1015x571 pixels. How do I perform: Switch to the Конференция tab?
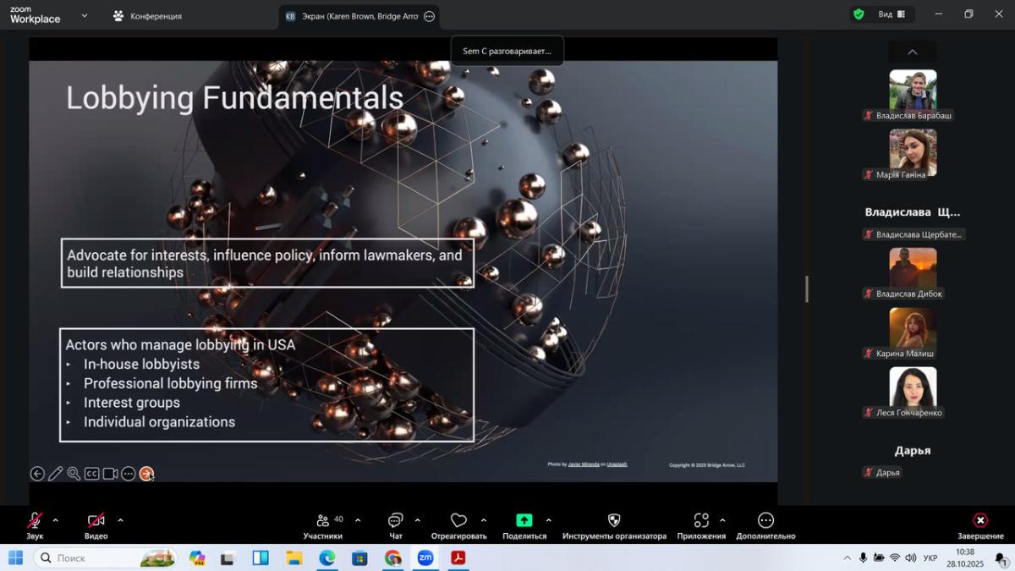[147, 15]
